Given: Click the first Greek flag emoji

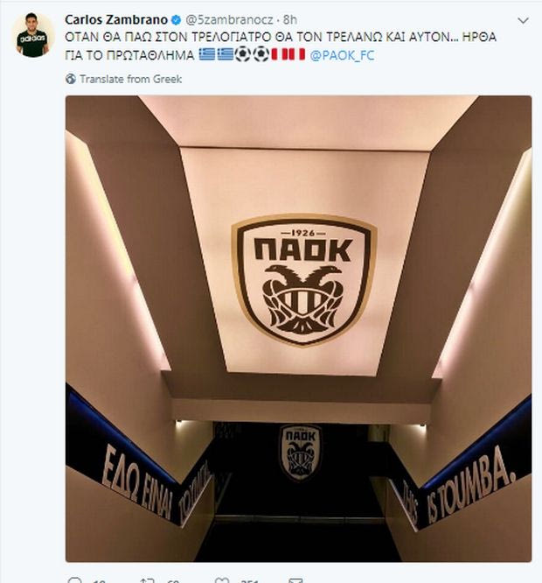Looking at the screenshot, I should click(x=207, y=54).
